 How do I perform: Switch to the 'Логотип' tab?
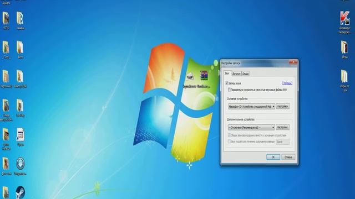[x=236, y=74]
